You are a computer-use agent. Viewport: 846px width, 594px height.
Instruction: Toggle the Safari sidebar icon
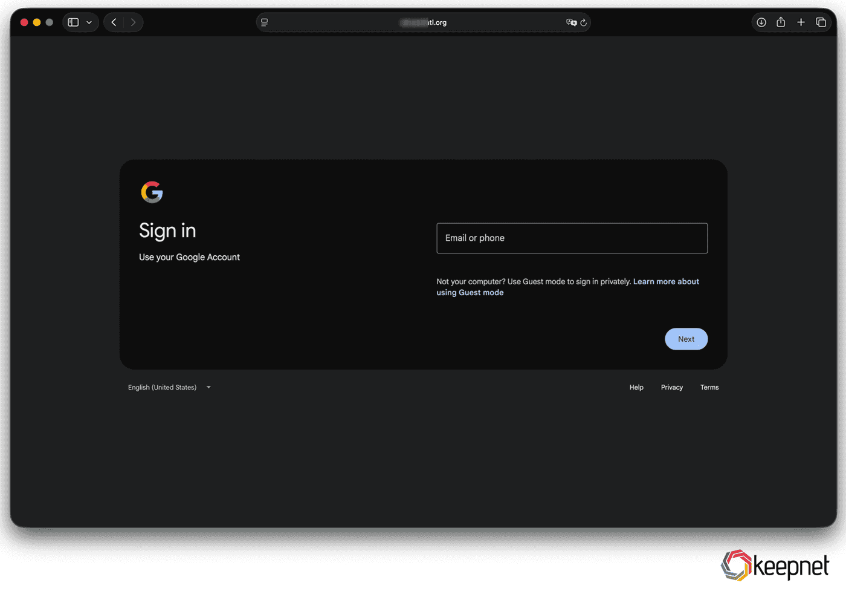(73, 22)
